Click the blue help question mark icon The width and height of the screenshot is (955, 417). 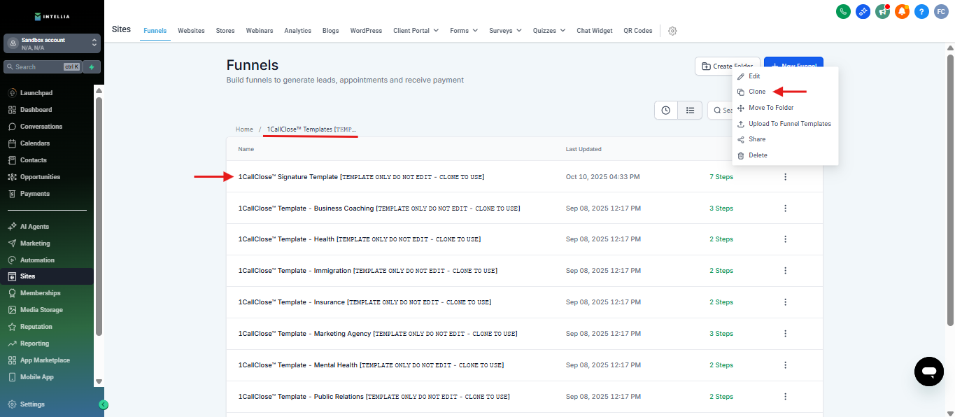(921, 11)
